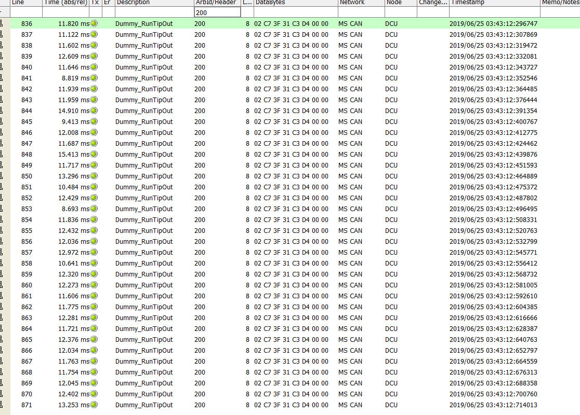Click the green Tx indicator on line 867
The image size is (580, 415).
(x=94, y=361)
